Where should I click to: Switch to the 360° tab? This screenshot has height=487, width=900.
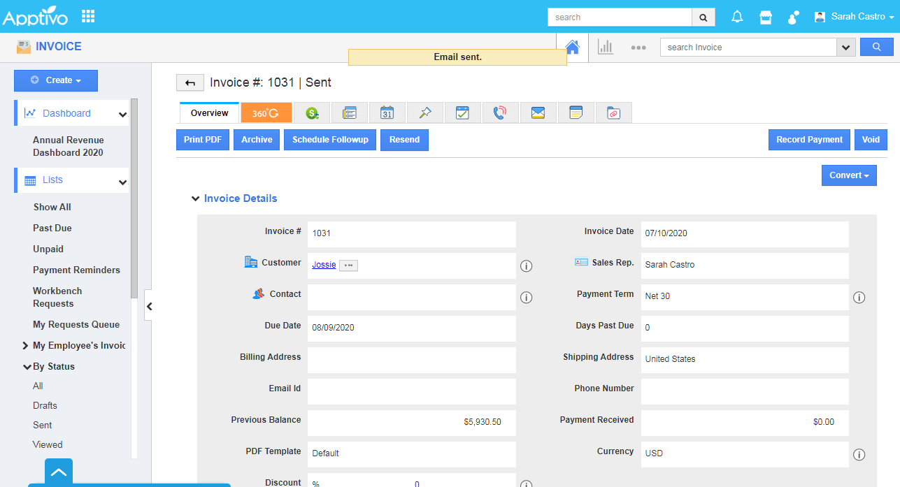pyautogui.click(x=266, y=112)
